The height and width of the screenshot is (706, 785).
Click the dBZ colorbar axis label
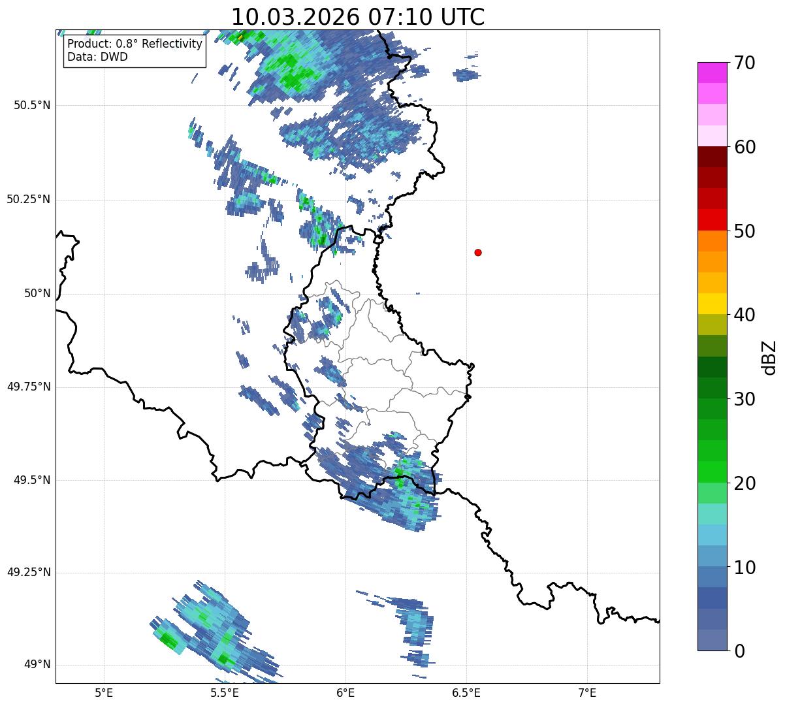769,357
